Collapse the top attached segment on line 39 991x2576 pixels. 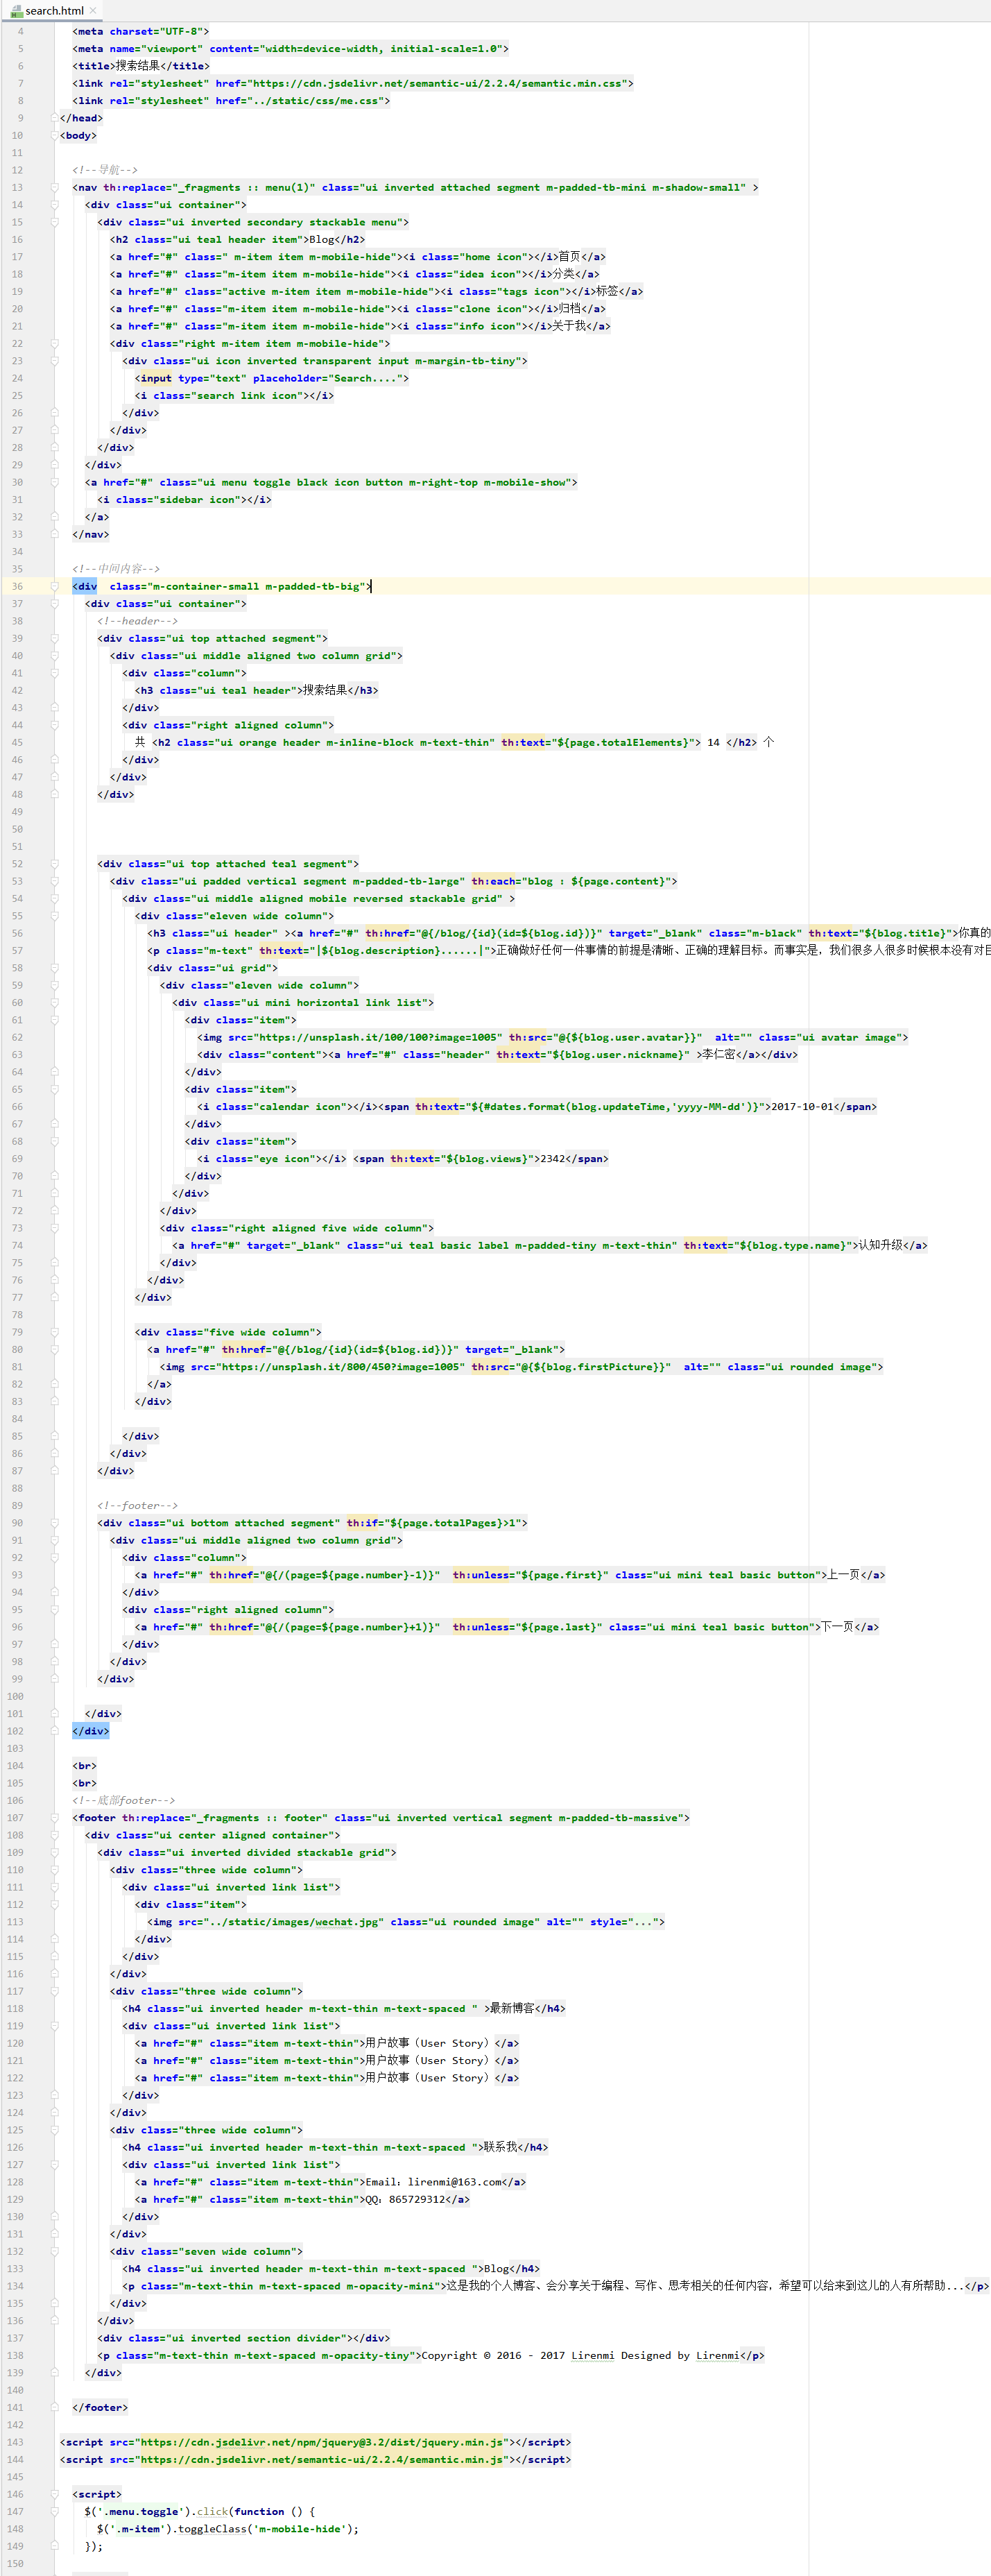55,638
